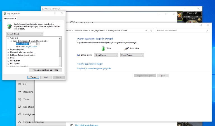The image size is (215, 126).
Task: Collapse 'Sabit diski kapatmak için beklenecek süre' node
Action: pyautogui.click(x=11, y=41)
